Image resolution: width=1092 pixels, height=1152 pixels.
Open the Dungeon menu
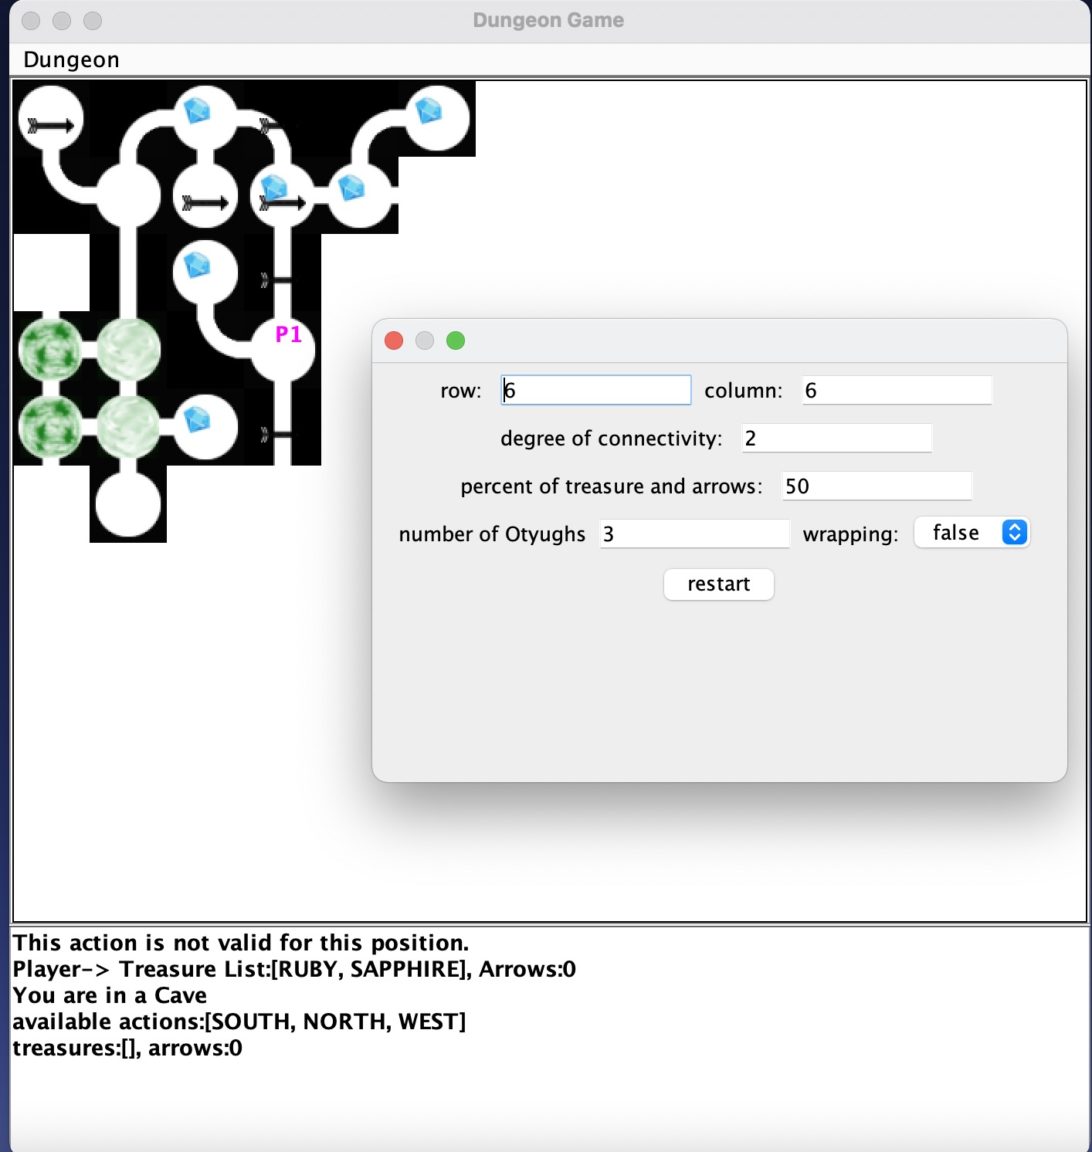pos(71,59)
